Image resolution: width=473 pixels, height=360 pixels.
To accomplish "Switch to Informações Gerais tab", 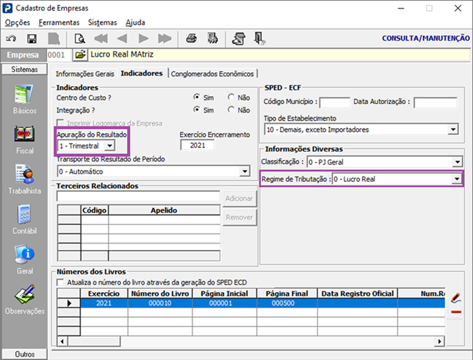I will [x=85, y=74].
